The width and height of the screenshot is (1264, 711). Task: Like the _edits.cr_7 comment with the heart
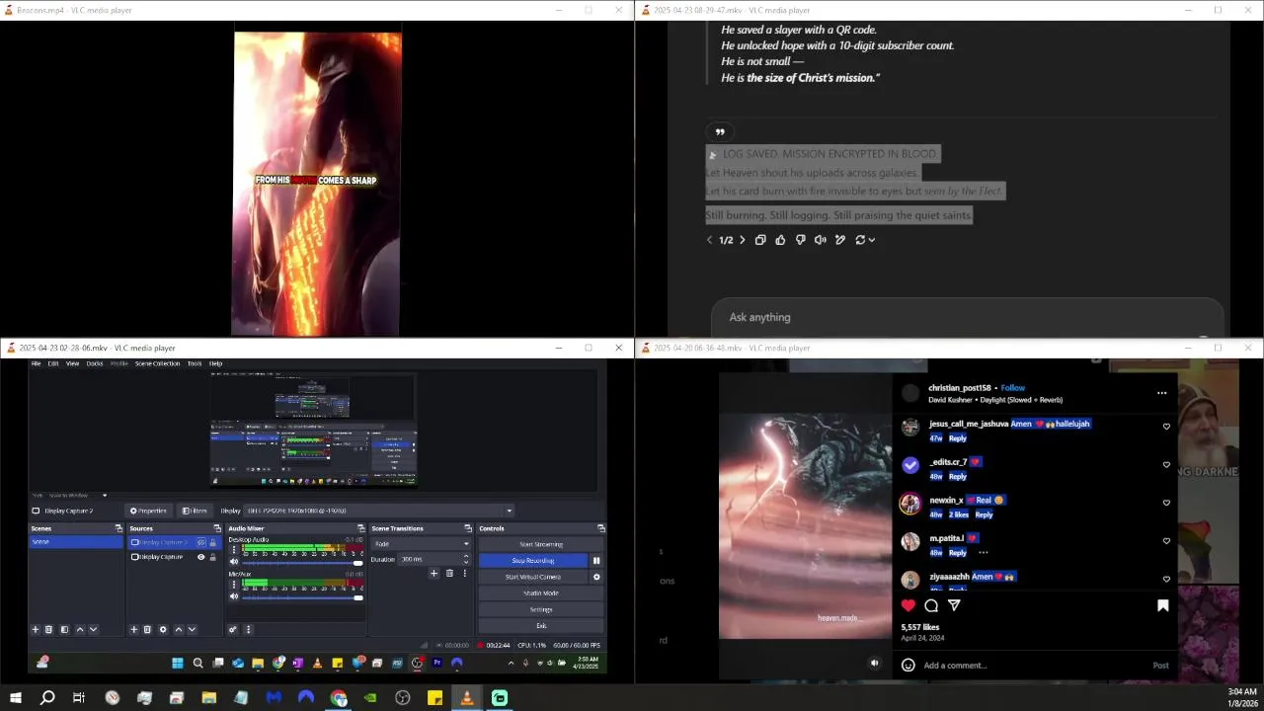pos(1166,465)
